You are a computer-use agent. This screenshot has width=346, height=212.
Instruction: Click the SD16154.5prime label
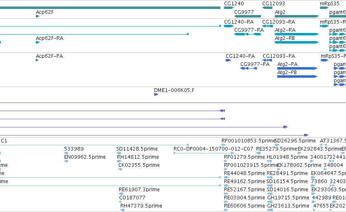(x=287, y=181)
